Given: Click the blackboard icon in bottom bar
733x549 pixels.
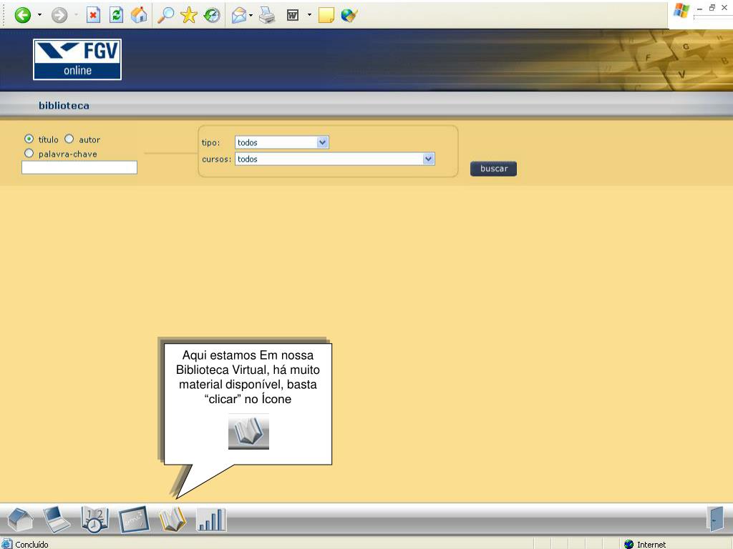Looking at the screenshot, I should tap(134, 519).
